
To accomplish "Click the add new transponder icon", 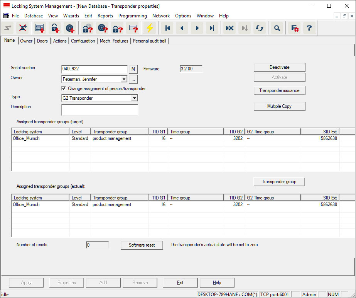I will 70,28.
